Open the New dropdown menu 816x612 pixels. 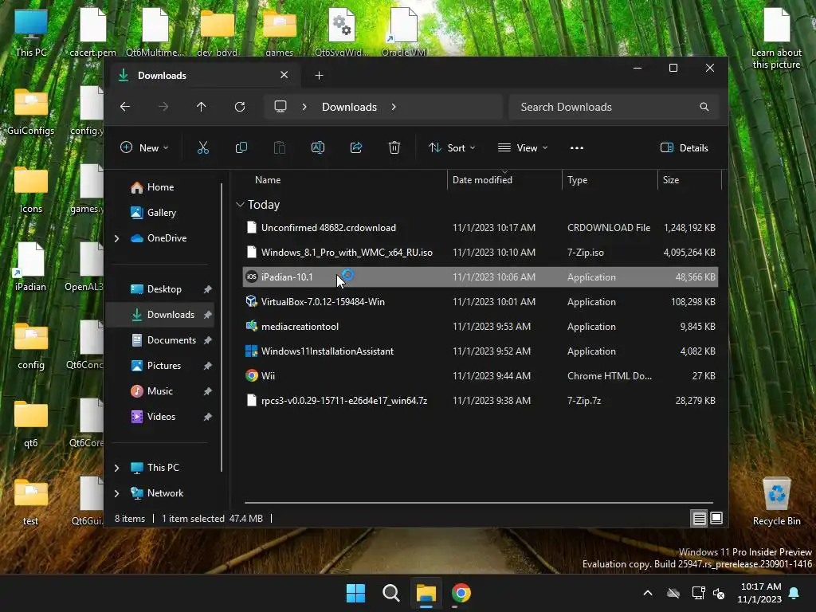click(x=144, y=147)
